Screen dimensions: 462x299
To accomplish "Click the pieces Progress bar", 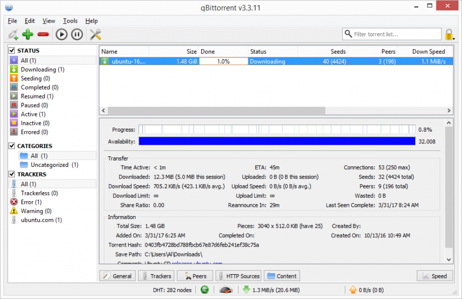I will 277,129.
